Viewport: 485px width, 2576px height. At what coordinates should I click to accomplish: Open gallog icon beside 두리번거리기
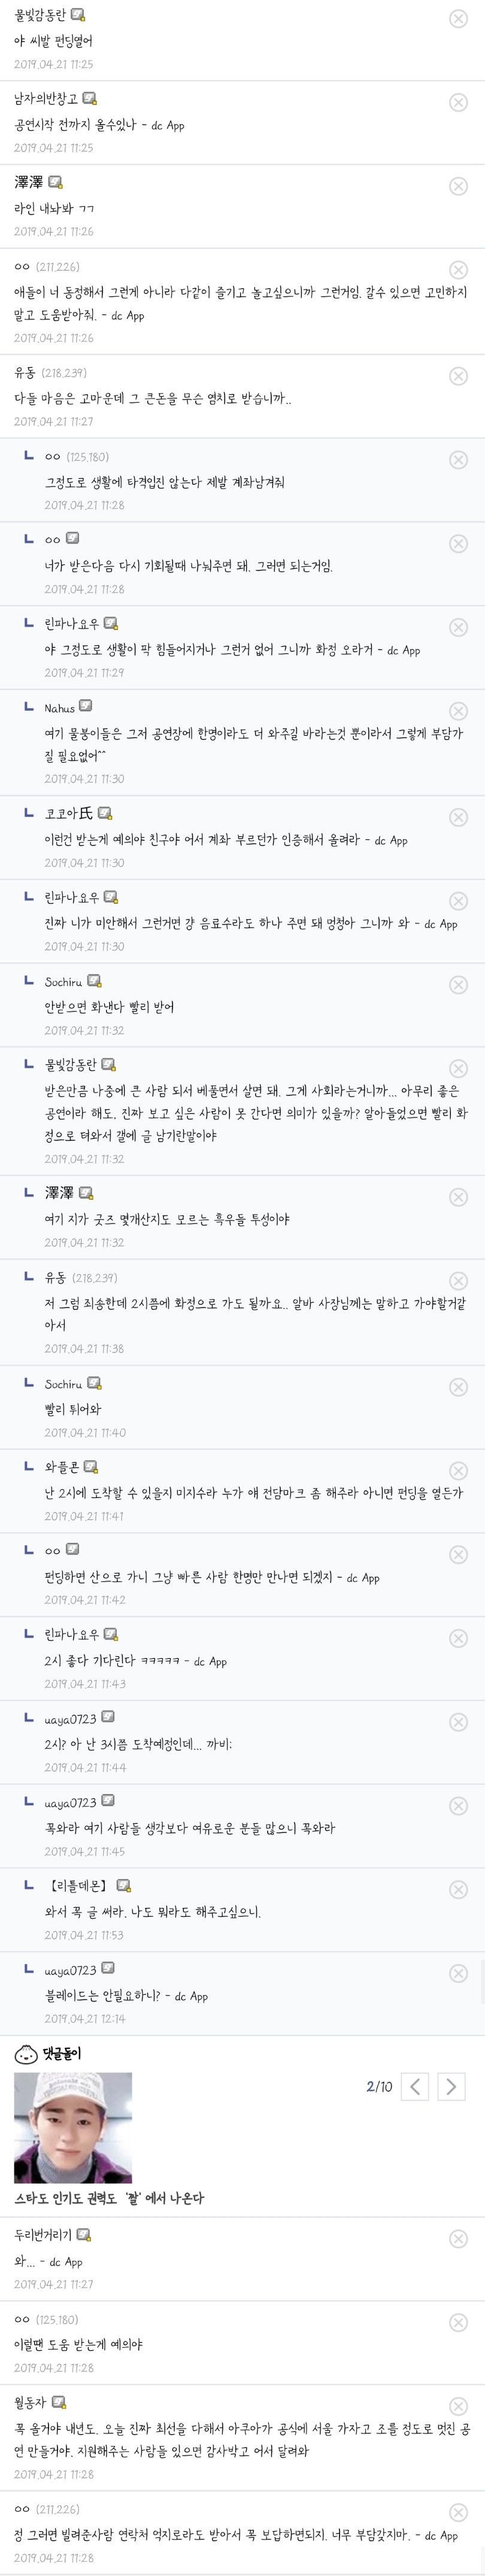coord(84,2234)
